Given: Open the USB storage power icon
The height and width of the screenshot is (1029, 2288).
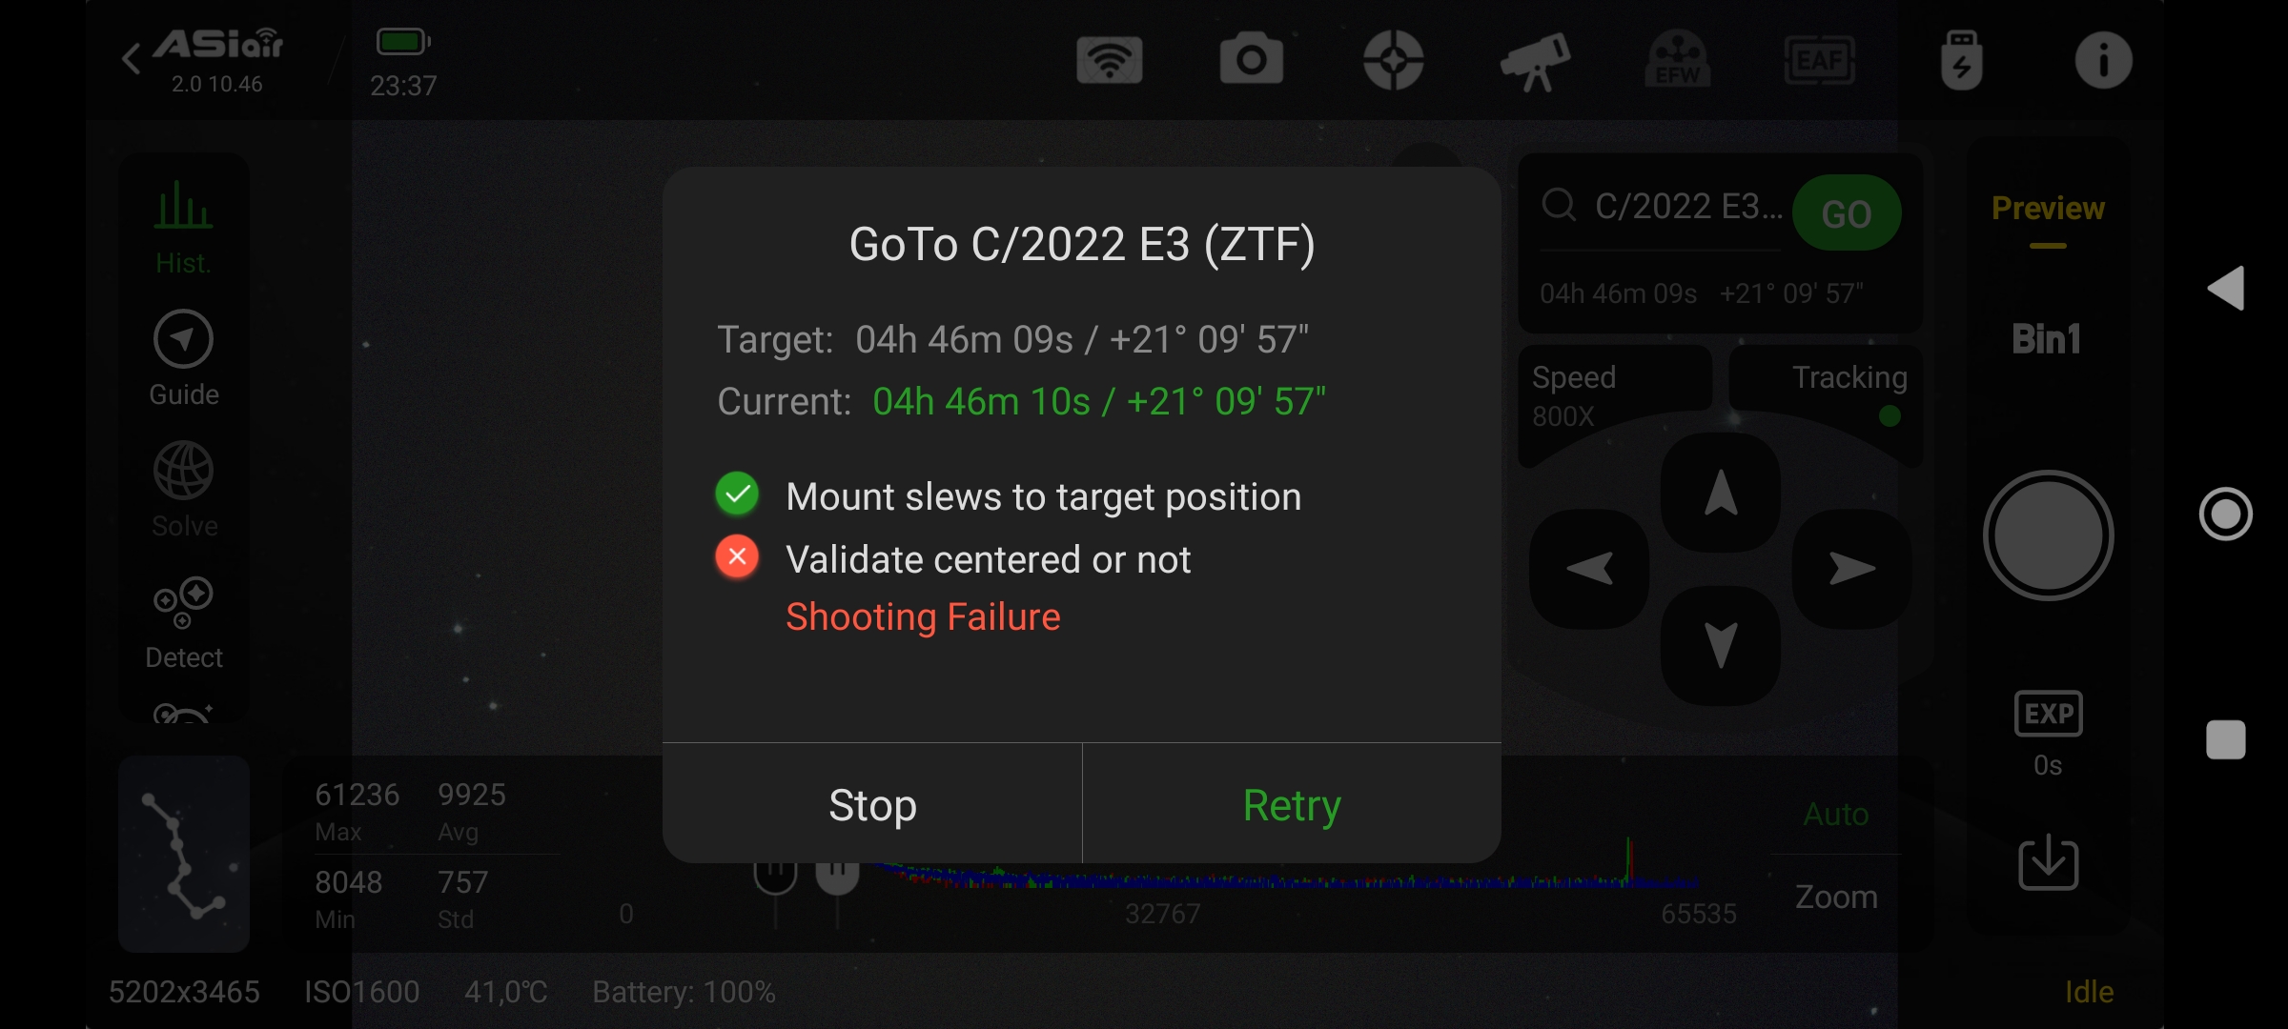Looking at the screenshot, I should pos(1961,61).
